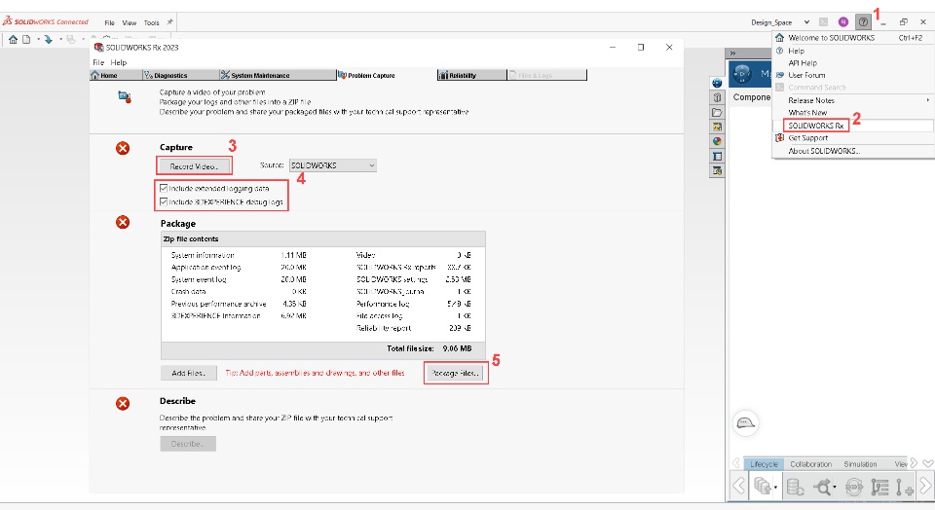Click the helmet assistant chat icon
This screenshot has height=510, width=935.
click(x=745, y=423)
